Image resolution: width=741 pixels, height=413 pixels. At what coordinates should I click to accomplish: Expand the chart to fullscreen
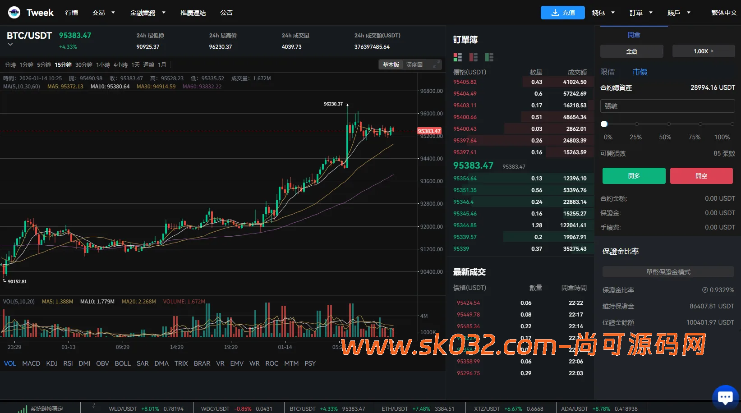[x=435, y=64]
